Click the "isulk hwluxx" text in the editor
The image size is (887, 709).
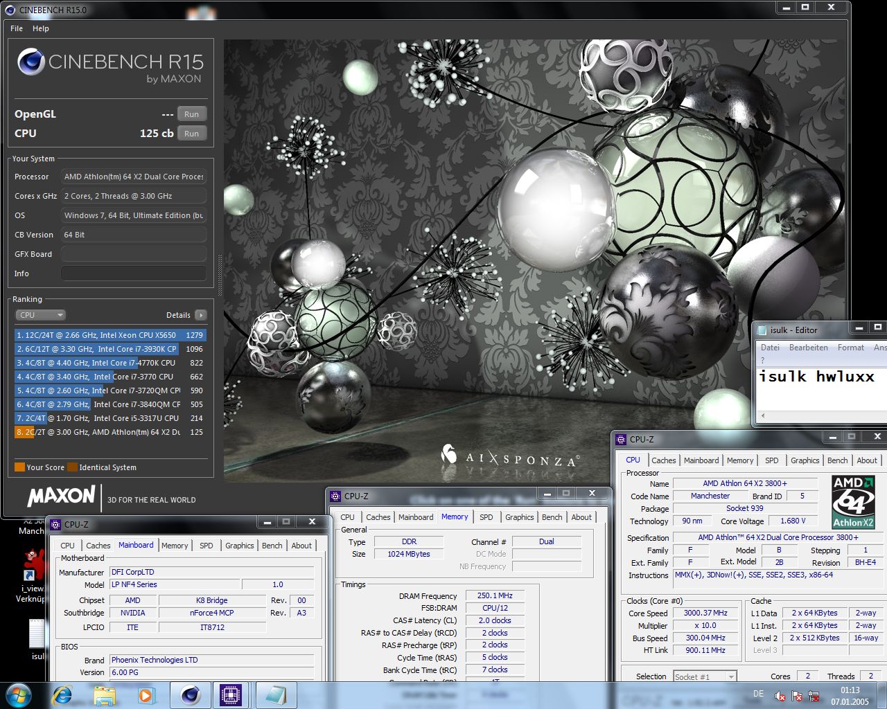coord(816,377)
